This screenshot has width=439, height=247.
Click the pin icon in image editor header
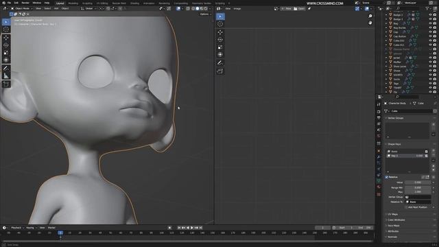point(309,9)
